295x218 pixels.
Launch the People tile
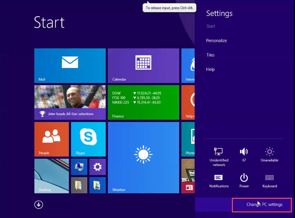[52, 139]
